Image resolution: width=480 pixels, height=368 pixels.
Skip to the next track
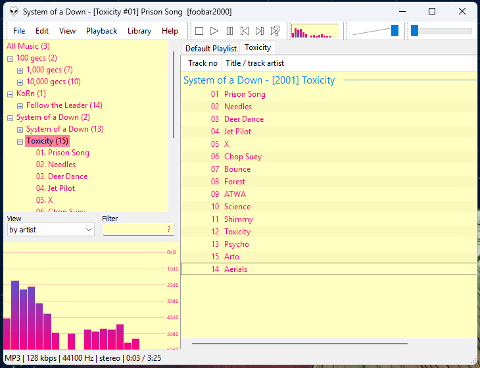260,31
